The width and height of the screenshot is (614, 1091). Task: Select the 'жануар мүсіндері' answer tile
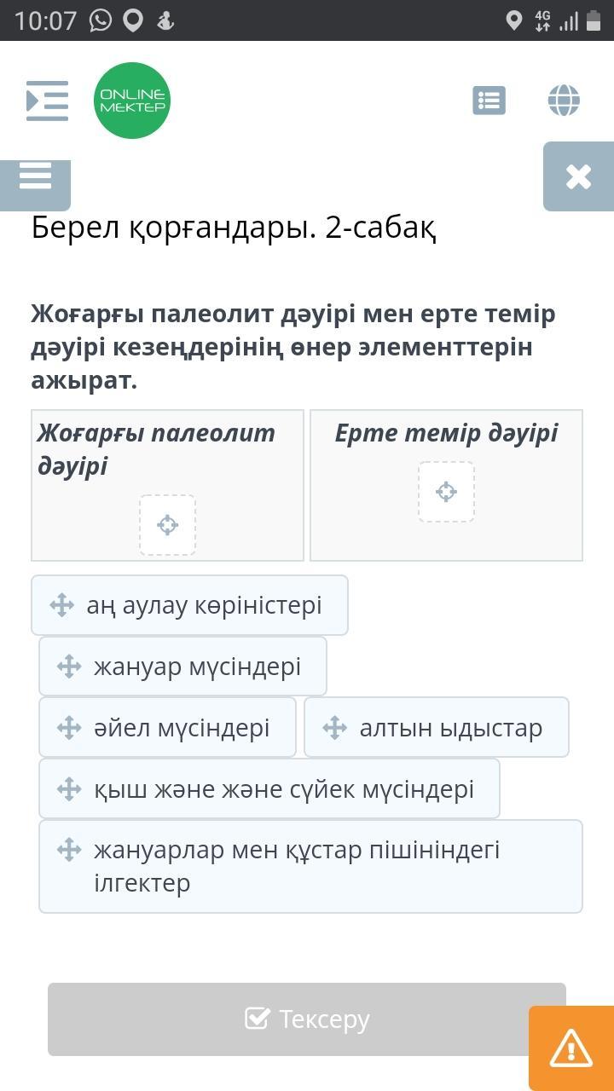click(x=182, y=666)
